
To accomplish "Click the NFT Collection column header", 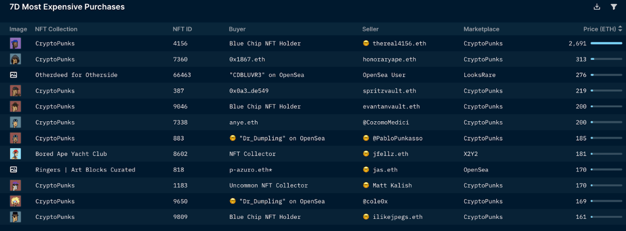I will (56, 29).
